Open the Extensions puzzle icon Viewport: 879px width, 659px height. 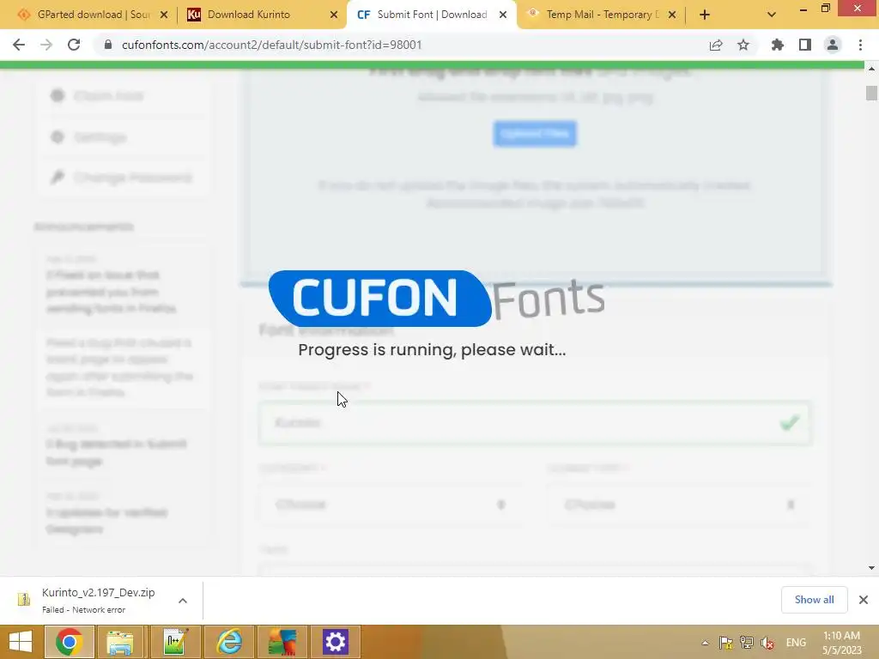tap(778, 45)
